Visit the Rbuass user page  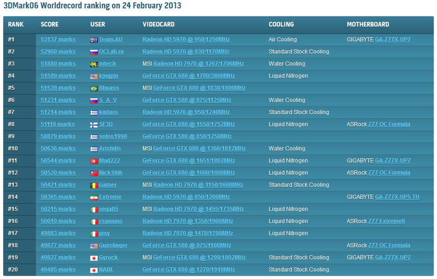109,88
